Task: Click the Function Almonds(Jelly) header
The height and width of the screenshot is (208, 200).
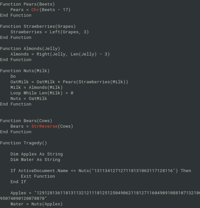Action: coord(30,49)
